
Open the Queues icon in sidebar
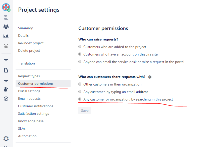(6, 17)
